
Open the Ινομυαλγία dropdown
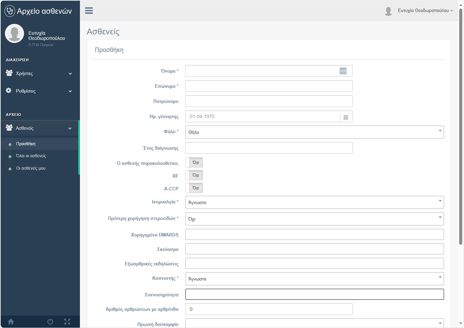pos(314,202)
